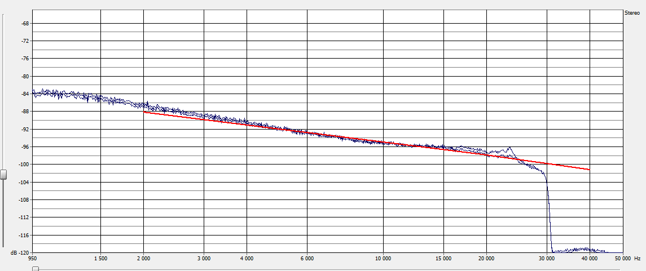Click the -96 dB axis label

click(x=25, y=147)
